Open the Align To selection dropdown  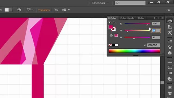30,10
